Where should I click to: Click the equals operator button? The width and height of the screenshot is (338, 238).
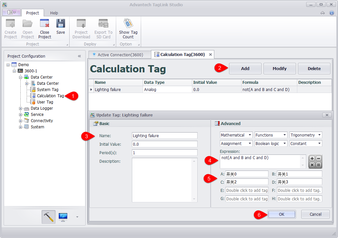tap(319, 165)
